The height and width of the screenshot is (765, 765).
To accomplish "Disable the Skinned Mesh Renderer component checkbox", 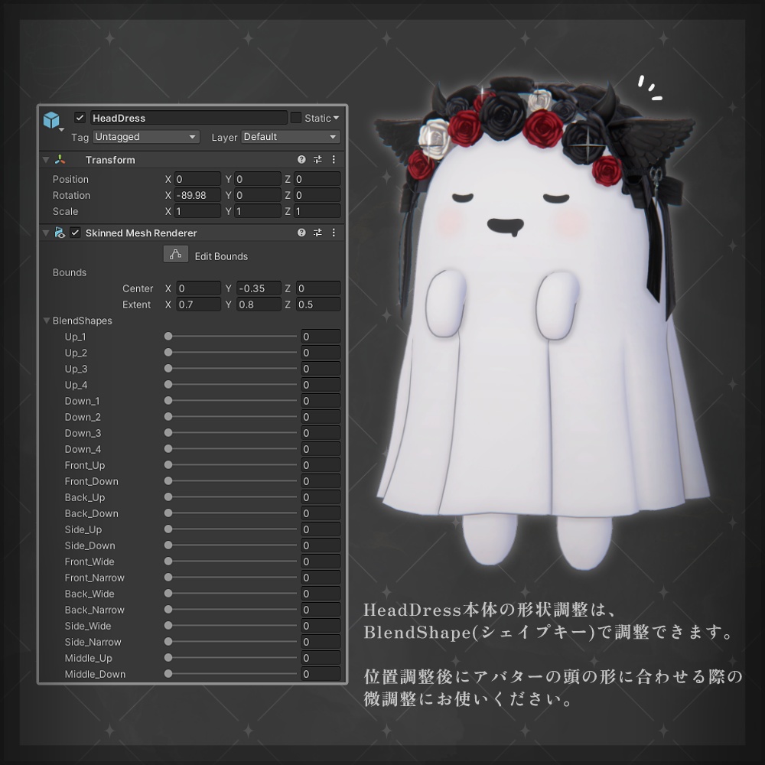I will pos(74,233).
